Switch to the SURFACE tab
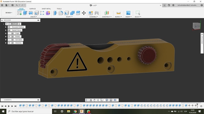Screen dimensions: 204x114 coord(33,9)
